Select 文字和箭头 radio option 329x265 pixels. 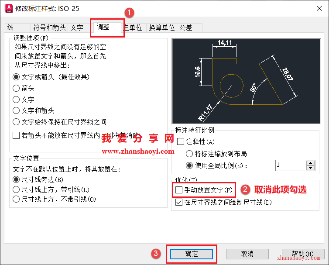click(x=33, y=110)
